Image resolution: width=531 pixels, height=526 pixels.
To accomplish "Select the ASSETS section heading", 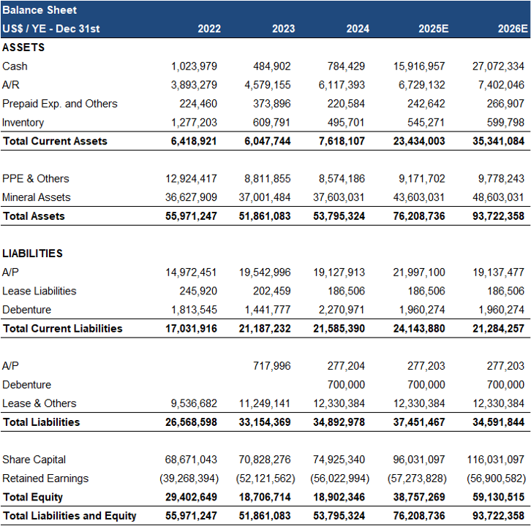I will (23, 47).
